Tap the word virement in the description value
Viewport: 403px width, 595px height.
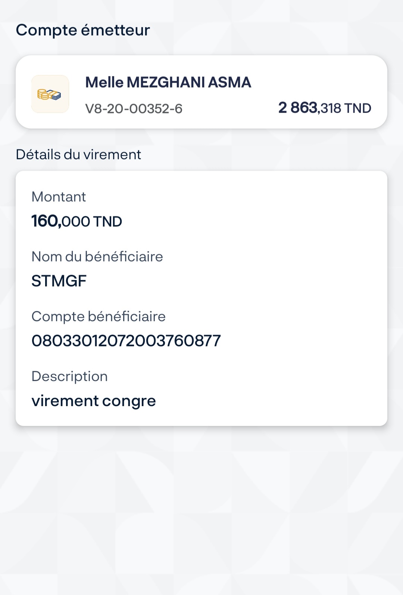[65, 401]
